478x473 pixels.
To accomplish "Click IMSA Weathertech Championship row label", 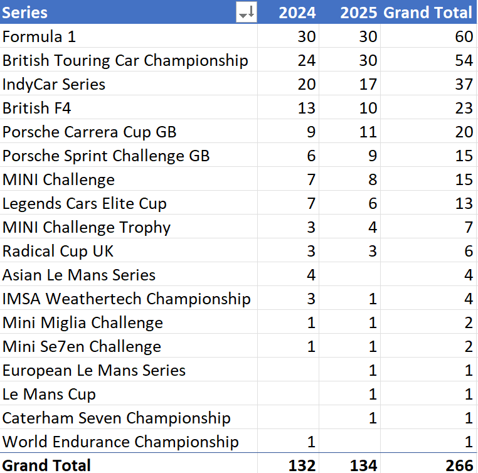I will pyautogui.click(x=126, y=299).
